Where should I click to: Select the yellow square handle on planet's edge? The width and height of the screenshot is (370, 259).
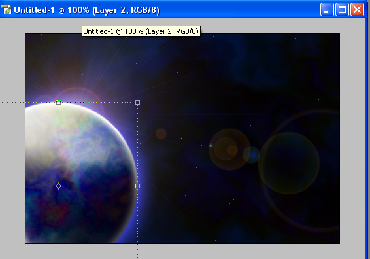[137, 186]
